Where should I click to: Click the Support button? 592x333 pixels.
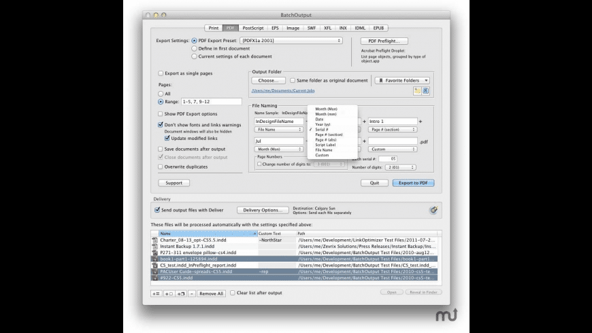(174, 183)
